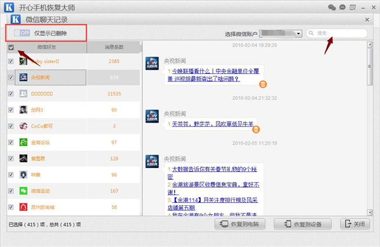Select the CoCo都可 avatar icon

point(23,126)
